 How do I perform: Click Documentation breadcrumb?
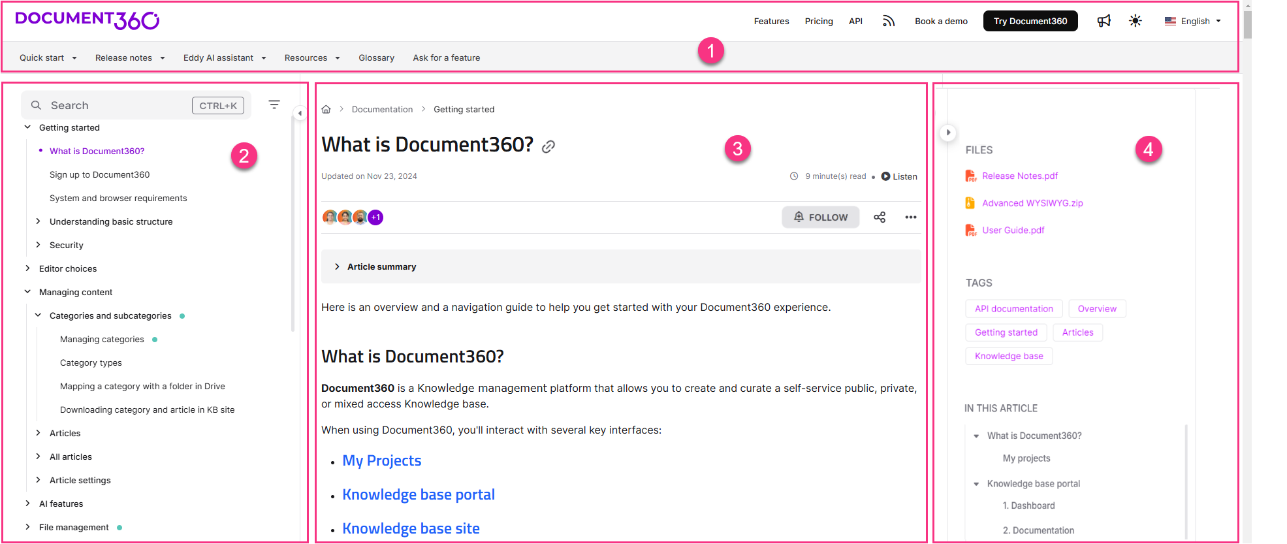pos(382,109)
